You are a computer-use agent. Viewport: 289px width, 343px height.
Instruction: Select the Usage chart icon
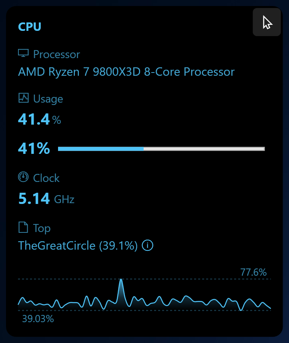point(24,97)
